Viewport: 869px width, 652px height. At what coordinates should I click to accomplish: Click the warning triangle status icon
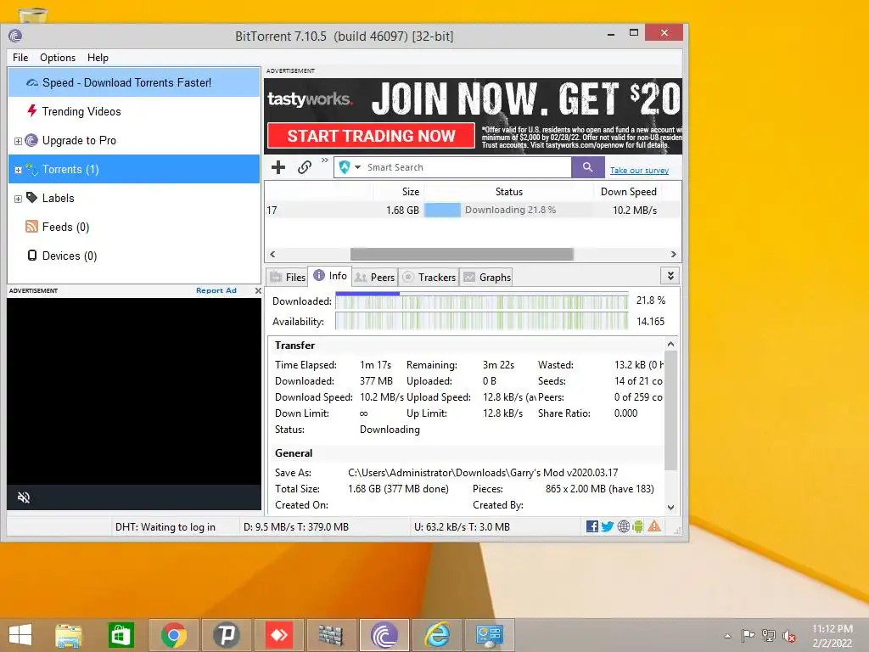tap(654, 526)
